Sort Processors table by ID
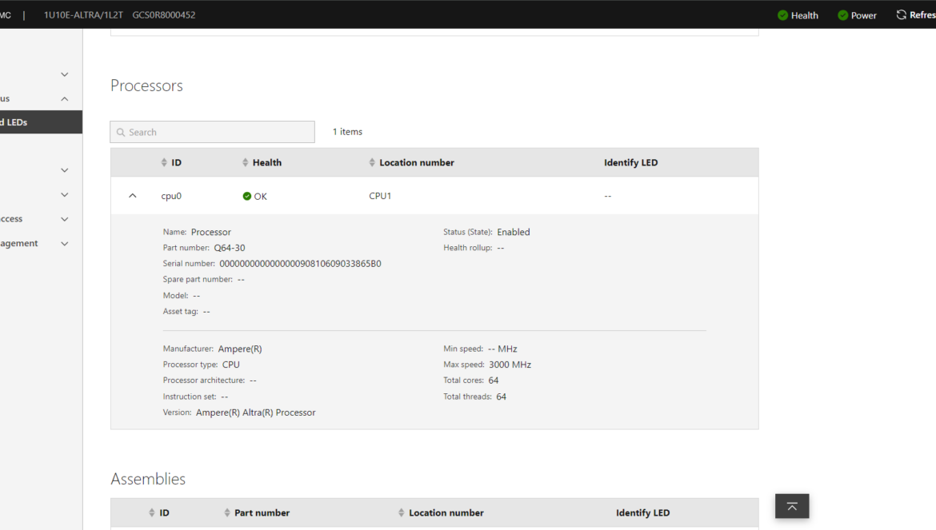Screen dimensions: 936x530 pyautogui.click(x=171, y=163)
